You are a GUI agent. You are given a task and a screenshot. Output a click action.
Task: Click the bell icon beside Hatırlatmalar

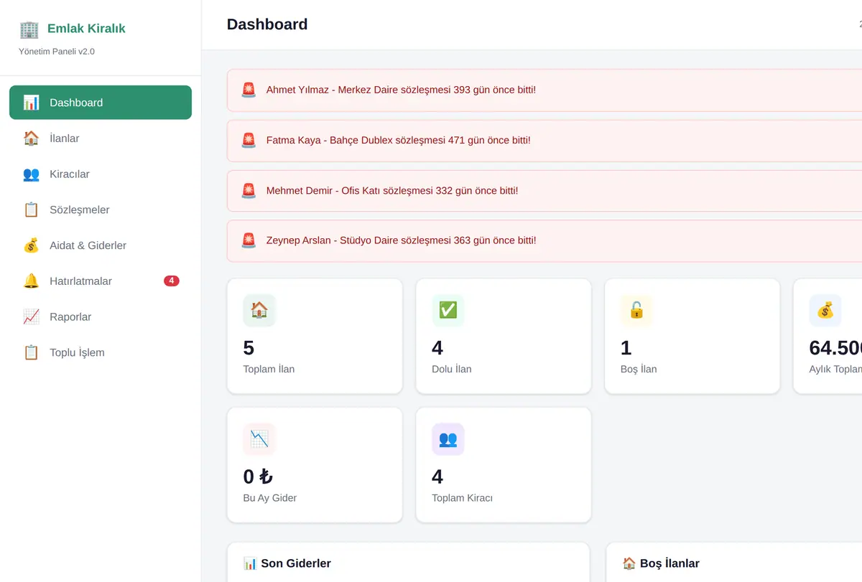pyautogui.click(x=31, y=281)
